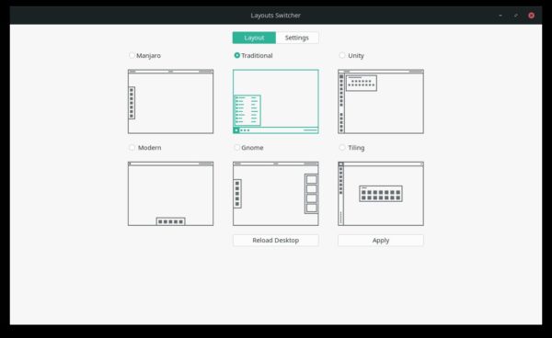Click the Traditional layout preview thumbnail
This screenshot has height=338, width=552.
(x=276, y=102)
